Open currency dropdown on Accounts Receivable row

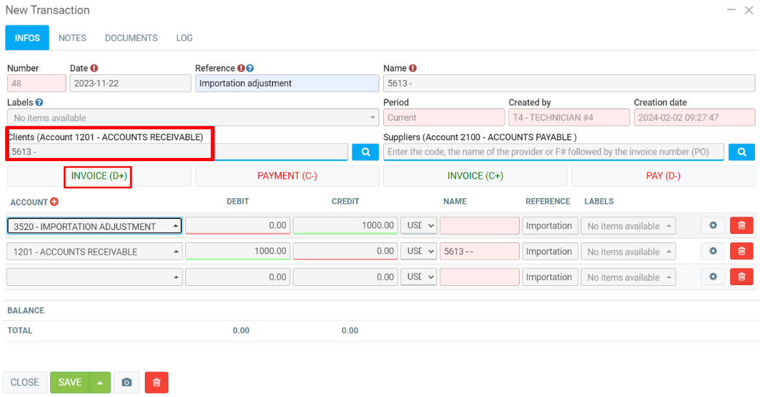coord(418,251)
